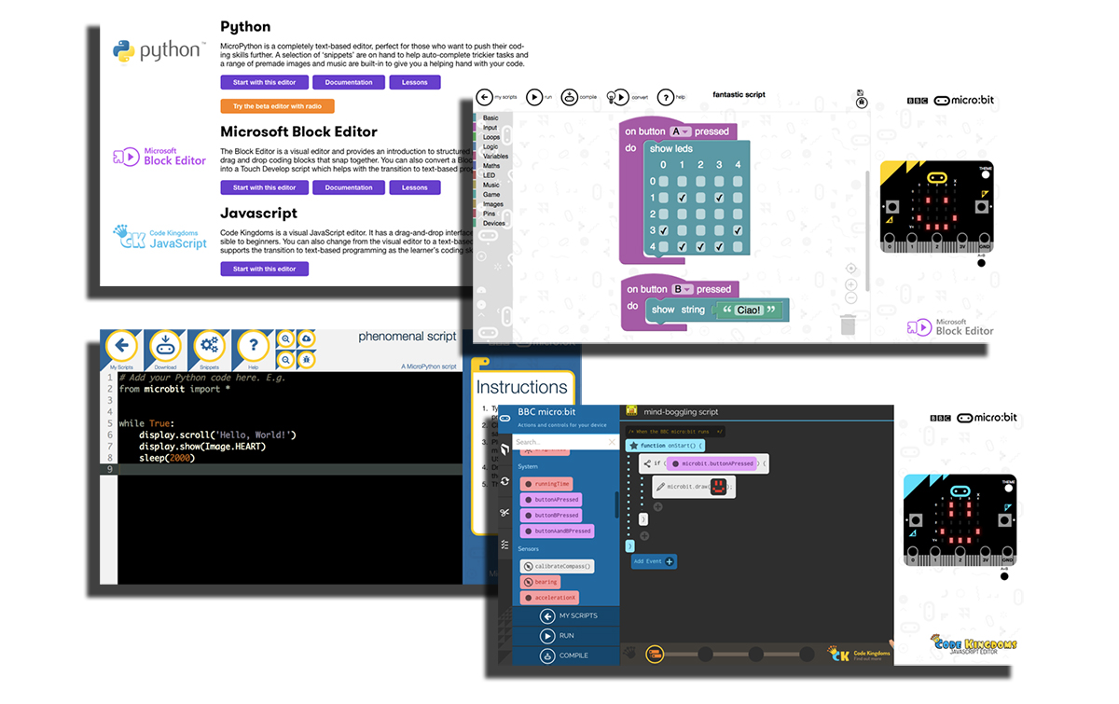Click micro:bit device icon in Code Kingdoms sidebar
This screenshot has height=704, width=1119.
[504, 418]
